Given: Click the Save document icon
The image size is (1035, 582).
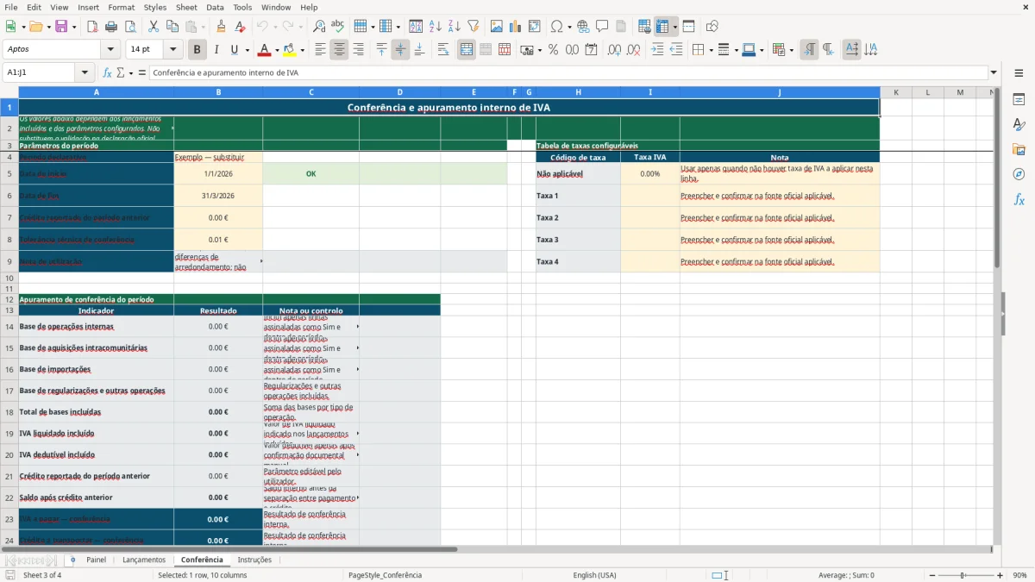Looking at the screenshot, I should pyautogui.click(x=61, y=27).
